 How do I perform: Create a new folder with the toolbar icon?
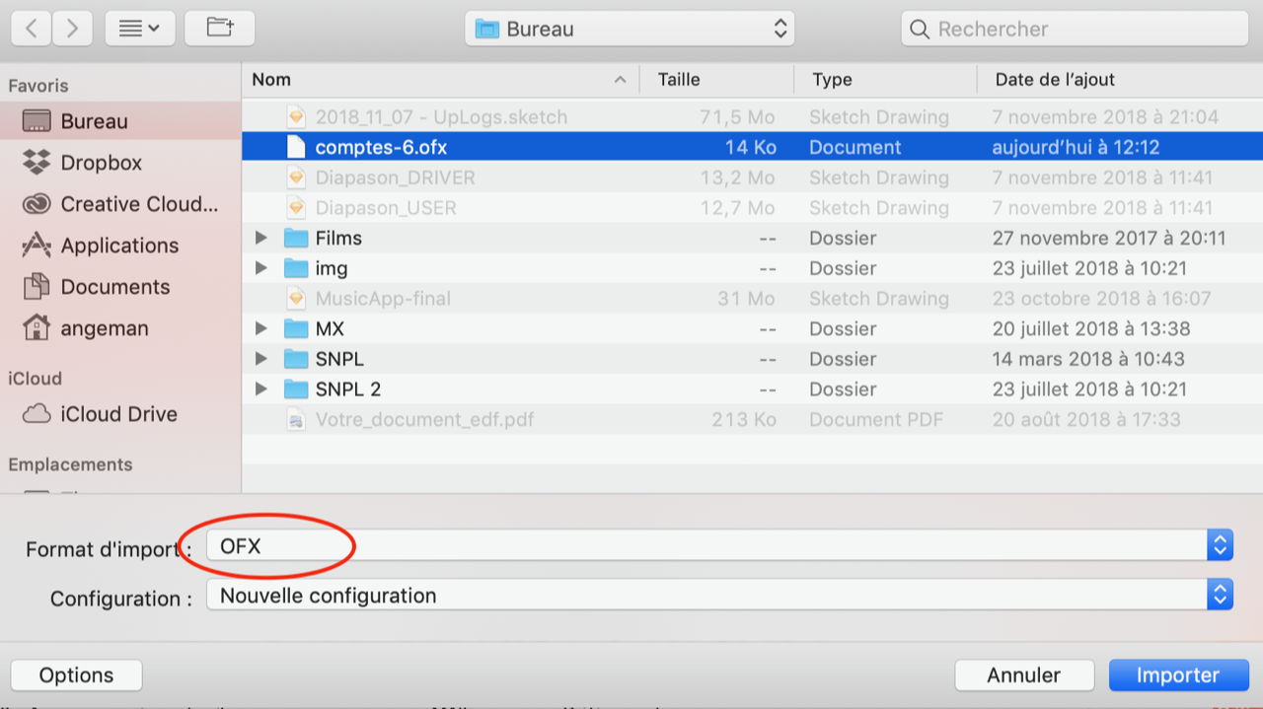click(220, 29)
